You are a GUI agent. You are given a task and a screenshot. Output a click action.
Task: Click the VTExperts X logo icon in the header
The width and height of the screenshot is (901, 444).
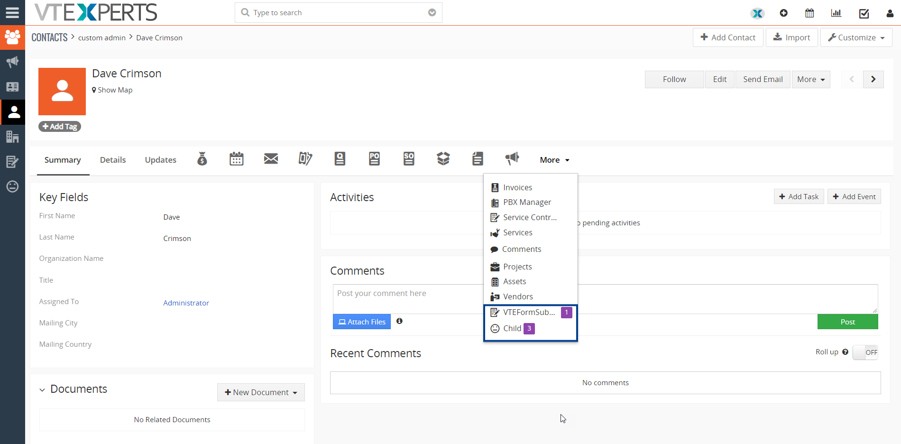pyautogui.click(x=757, y=13)
